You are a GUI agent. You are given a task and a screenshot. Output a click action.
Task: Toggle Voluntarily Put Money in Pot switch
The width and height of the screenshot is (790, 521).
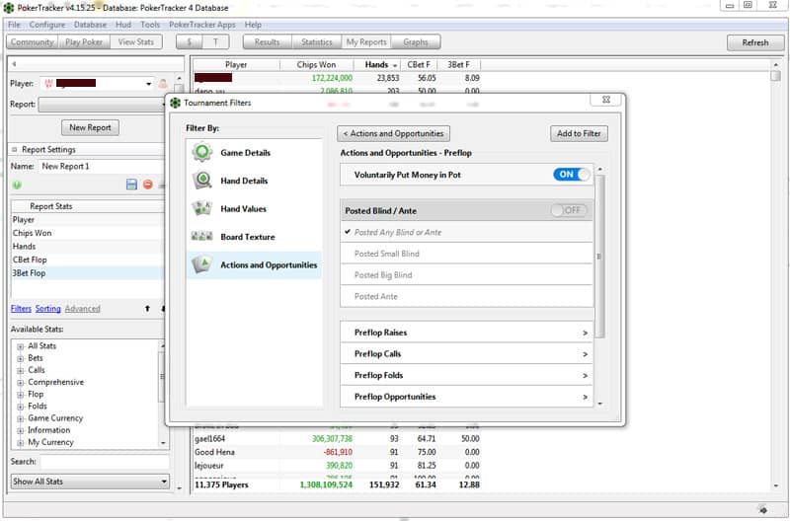[572, 175]
